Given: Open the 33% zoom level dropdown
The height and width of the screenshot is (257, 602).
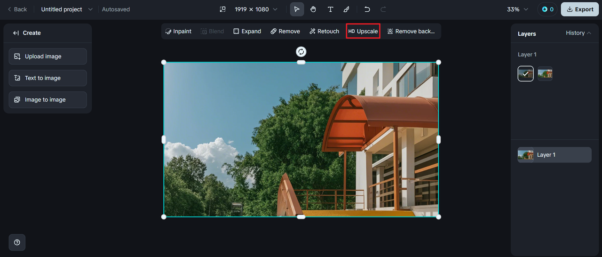Looking at the screenshot, I should point(517,9).
